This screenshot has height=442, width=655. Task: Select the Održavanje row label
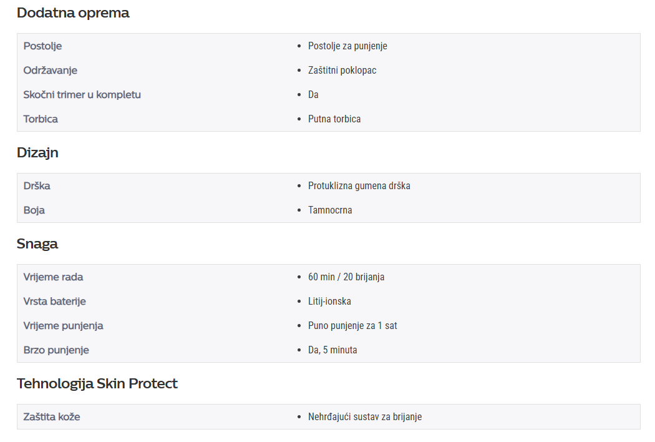tap(51, 71)
